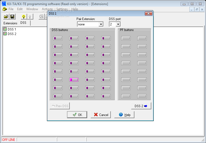Click PF button in fourth row, left column

pyautogui.click(x=126, y=63)
